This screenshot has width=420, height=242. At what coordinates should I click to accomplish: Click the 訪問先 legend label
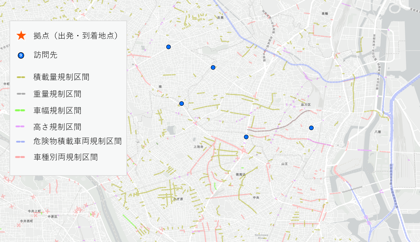coord(45,55)
